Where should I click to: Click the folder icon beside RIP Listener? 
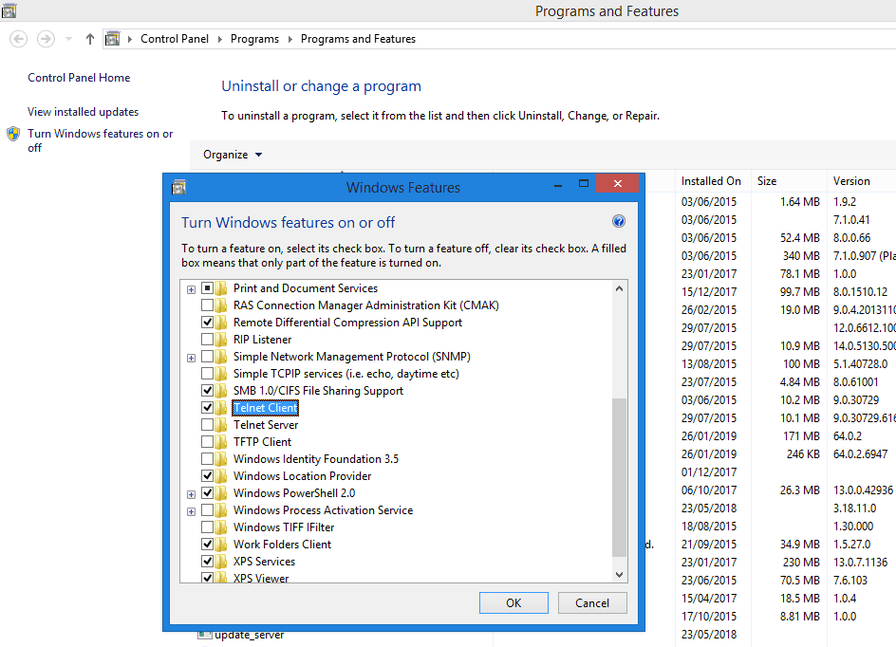[221, 340]
